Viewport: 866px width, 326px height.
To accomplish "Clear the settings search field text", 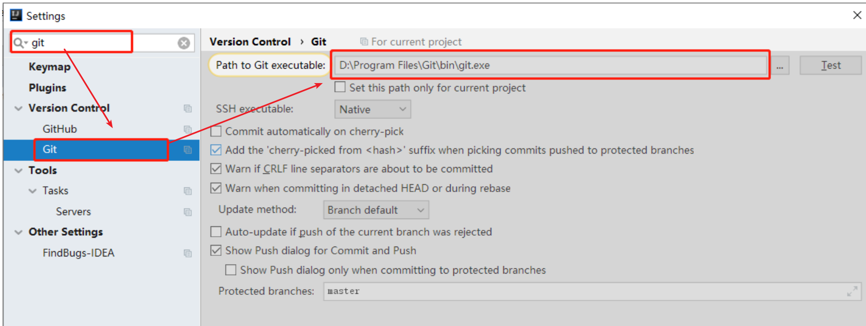I will coord(183,43).
